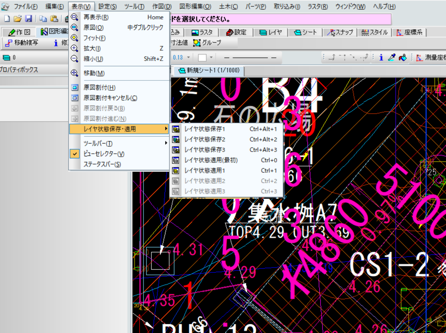Switch to the 設定 toolbar tab
The image size is (446, 333).
pos(236,32)
